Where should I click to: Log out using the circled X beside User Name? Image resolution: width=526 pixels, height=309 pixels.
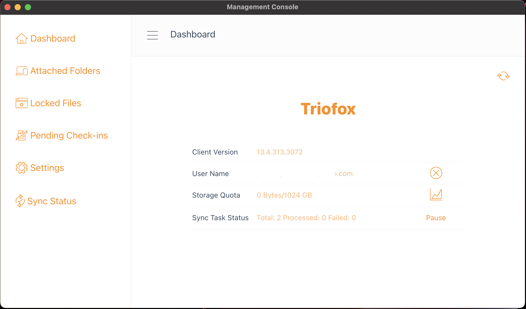tap(436, 173)
